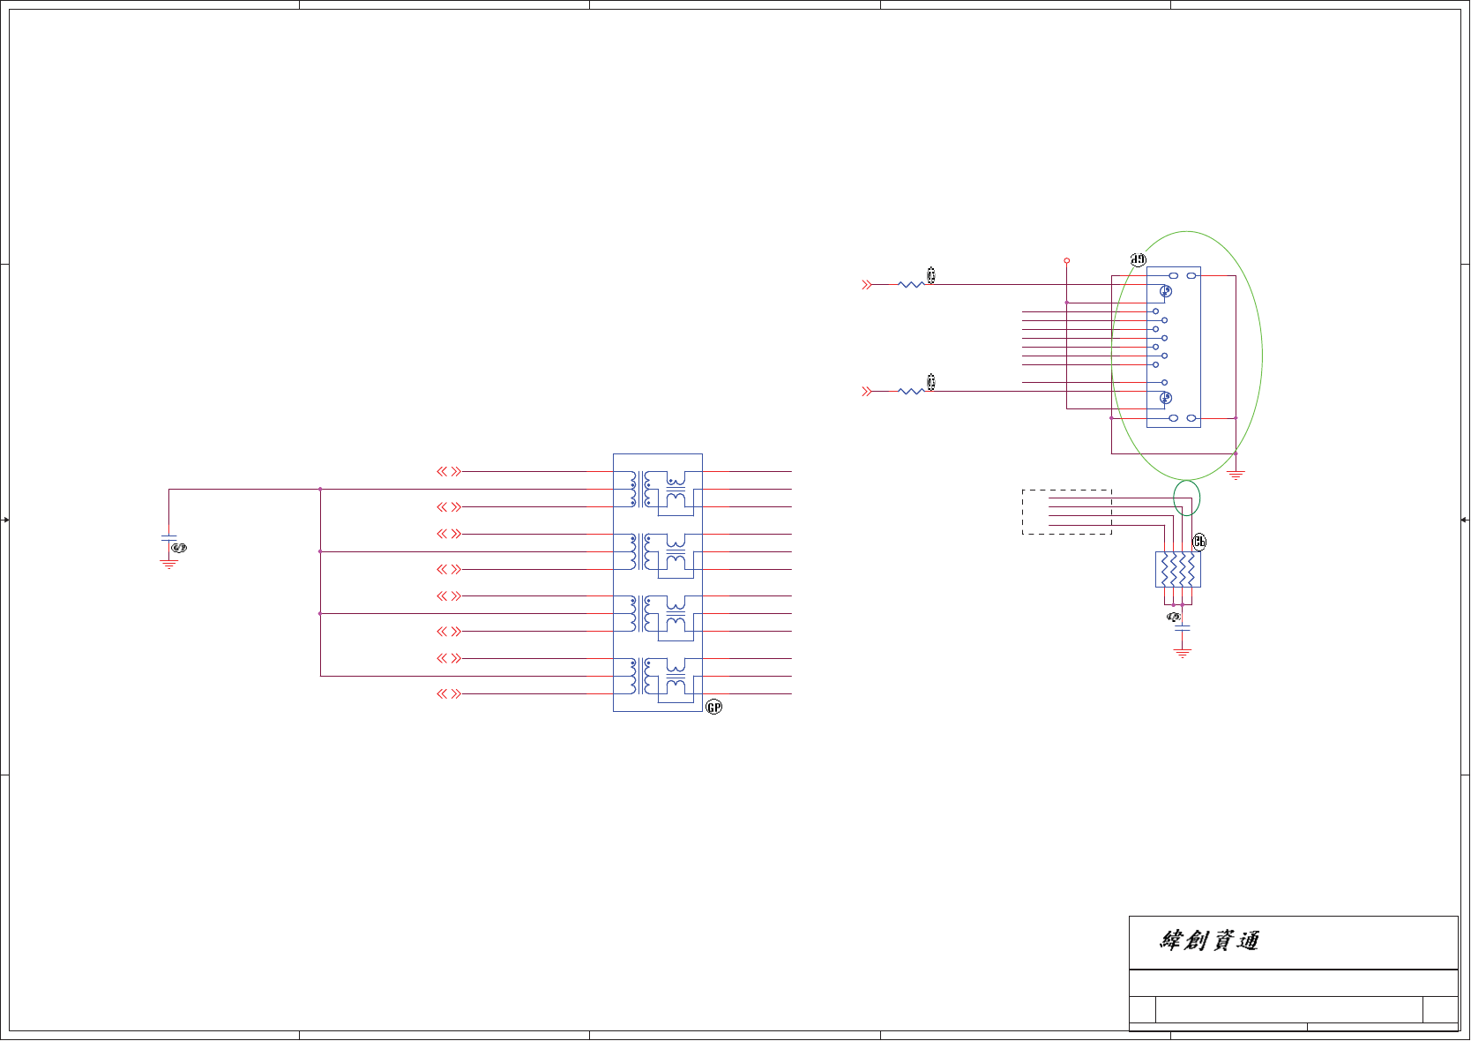Select the third transformer winding in the magnetics block
1471x1041 pixels.
coord(641,614)
